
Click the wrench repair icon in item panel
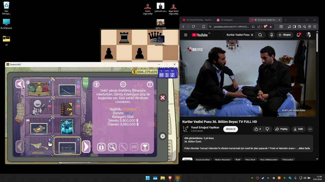click(123, 147)
